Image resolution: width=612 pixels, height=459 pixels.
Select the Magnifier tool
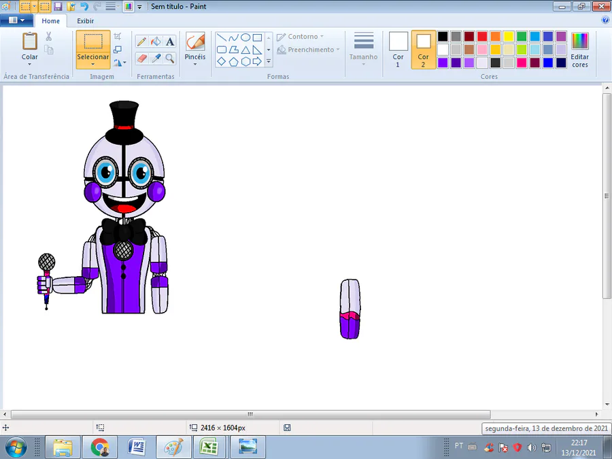click(x=170, y=58)
